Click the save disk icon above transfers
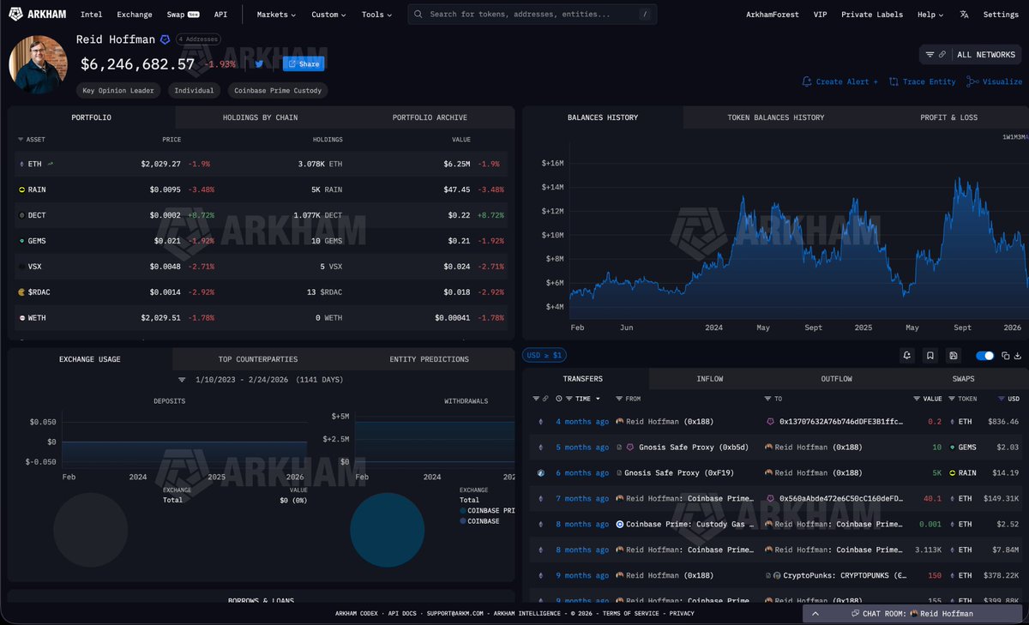The image size is (1029, 625). [954, 355]
